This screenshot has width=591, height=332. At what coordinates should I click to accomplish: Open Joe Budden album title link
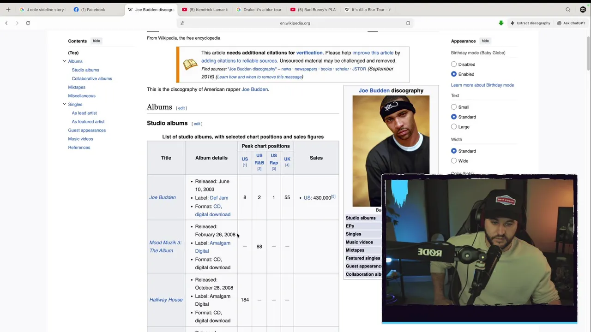[163, 197]
